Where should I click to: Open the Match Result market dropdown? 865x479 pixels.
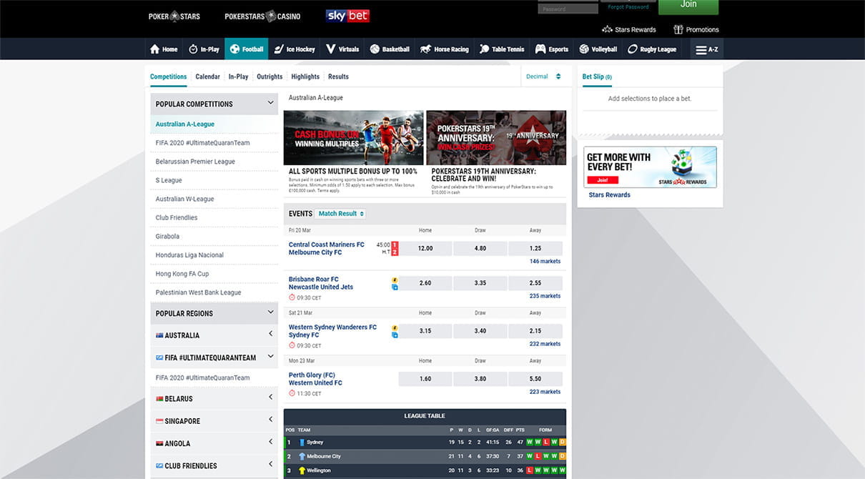click(341, 214)
